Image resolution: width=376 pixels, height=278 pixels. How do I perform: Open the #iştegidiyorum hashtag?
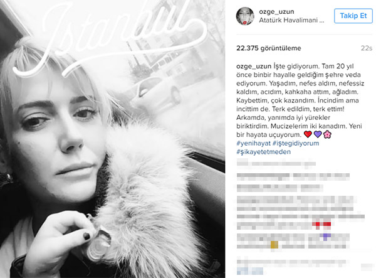point(296,143)
